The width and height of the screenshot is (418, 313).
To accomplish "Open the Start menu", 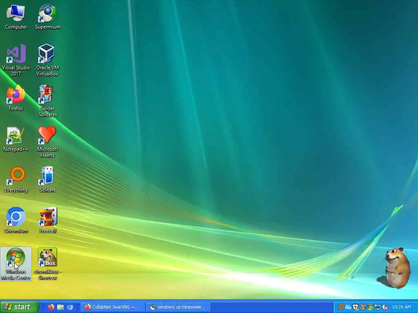I will pos(19,307).
